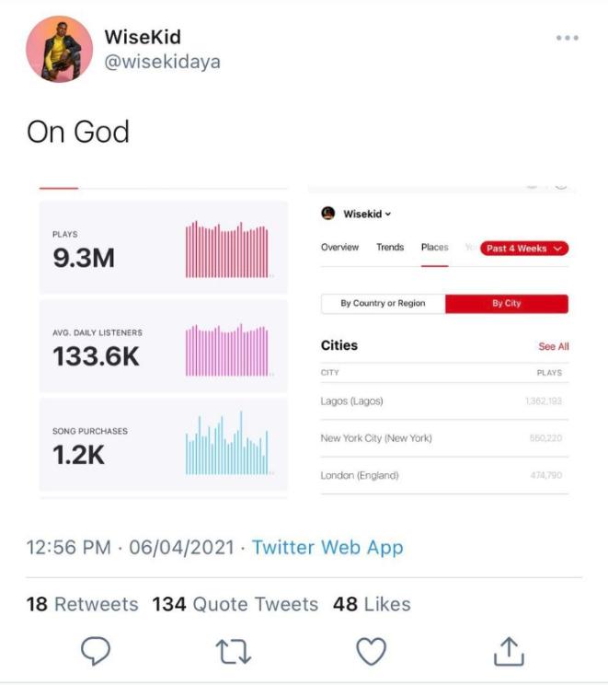Switch to By Country or Region
The height and width of the screenshot is (685, 608).
pos(383,304)
